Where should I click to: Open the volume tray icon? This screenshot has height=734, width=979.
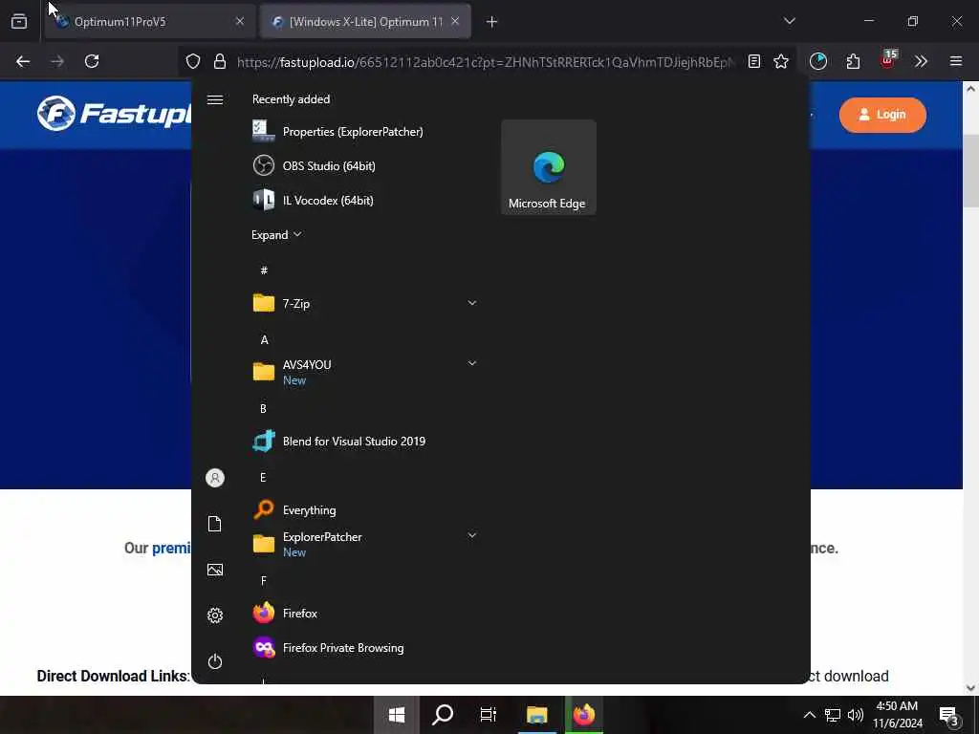(x=856, y=715)
